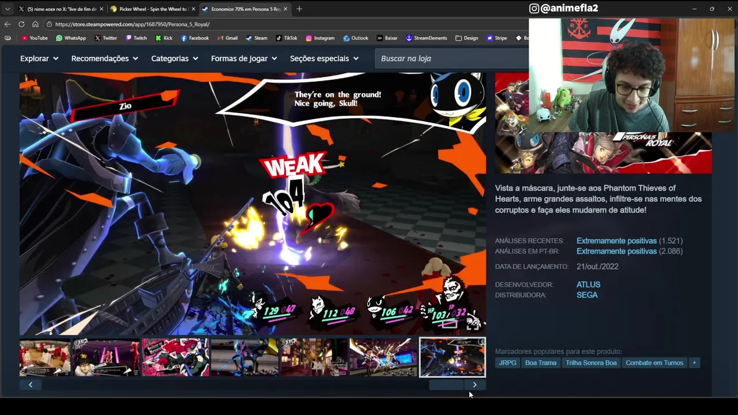
Task: Expand the Formas de jogar menu
Action: [244, 58]
